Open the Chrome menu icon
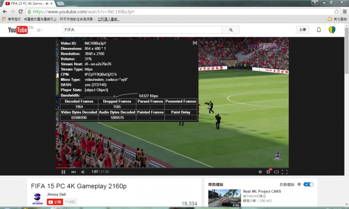Image resolution: width=349 pixels, height=209 pixels. (345, 12)
